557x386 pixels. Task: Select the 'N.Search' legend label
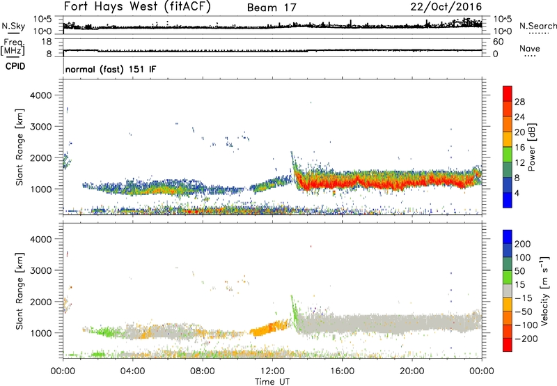538,26
